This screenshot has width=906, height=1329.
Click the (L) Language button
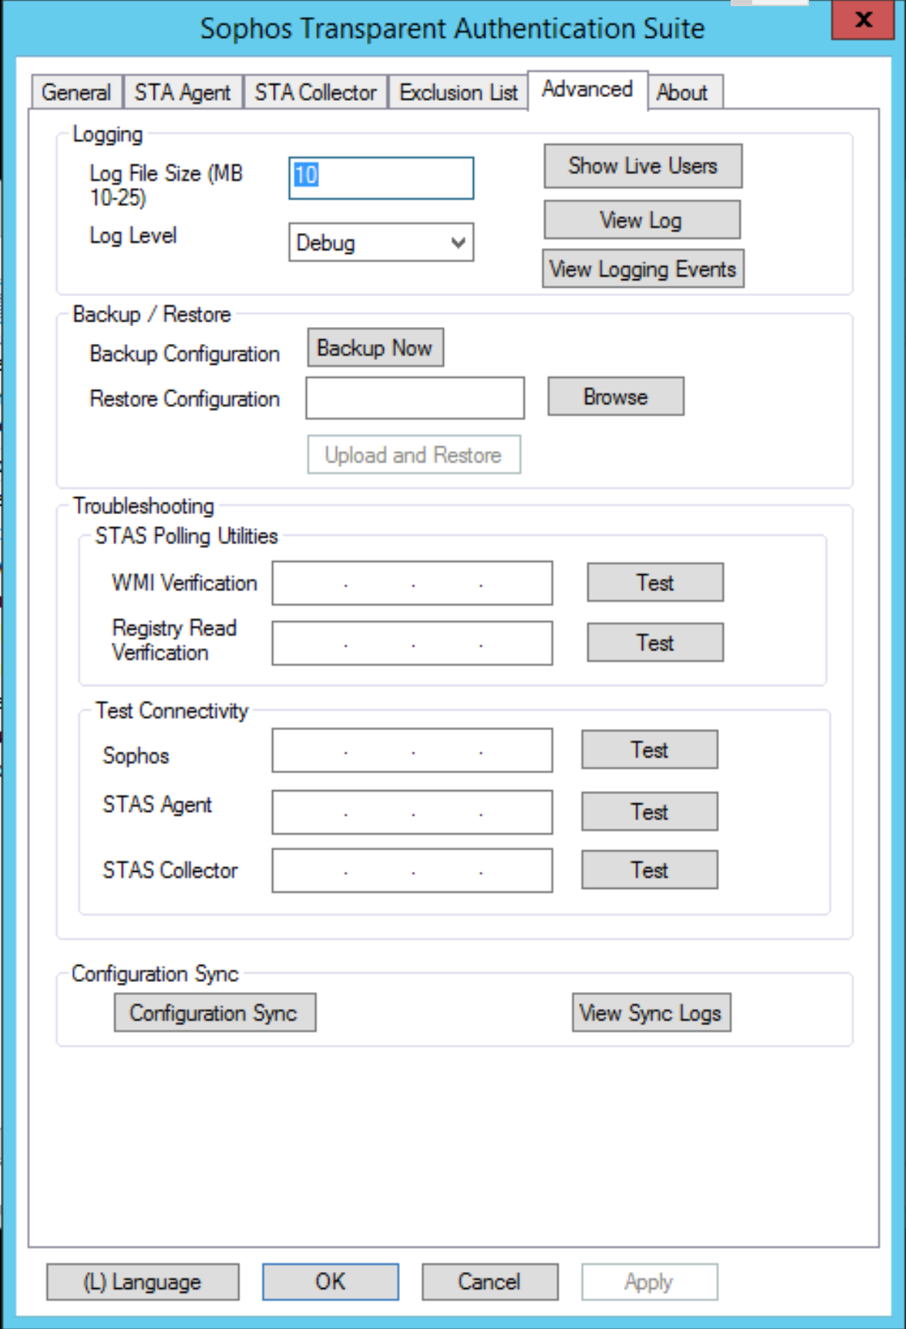(x=143, y=1281)
